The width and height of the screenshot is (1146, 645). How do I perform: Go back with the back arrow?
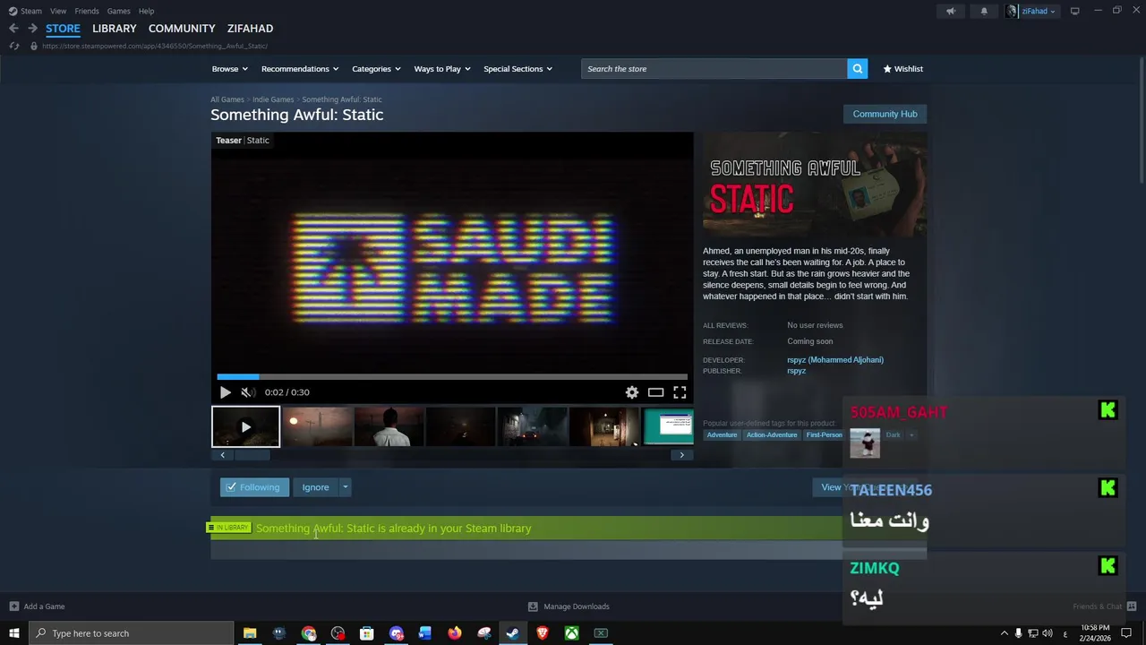click(x=13, y=29)
